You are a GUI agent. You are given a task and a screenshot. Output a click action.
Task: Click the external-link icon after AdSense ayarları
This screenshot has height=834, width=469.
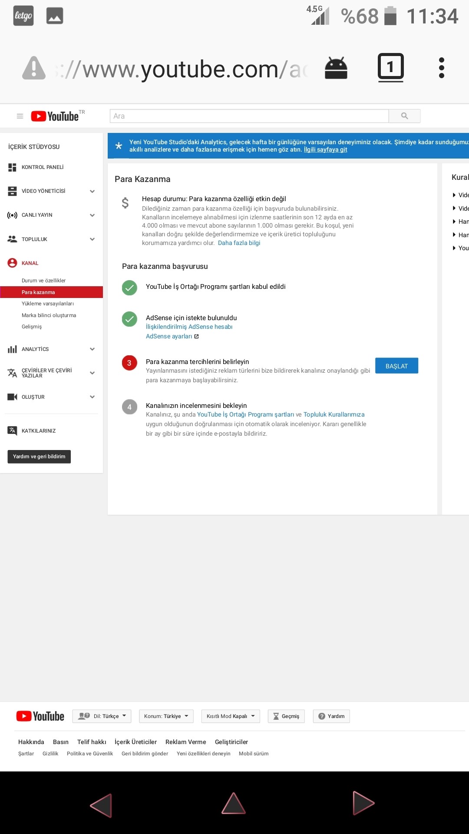click(x=196, y=336)
